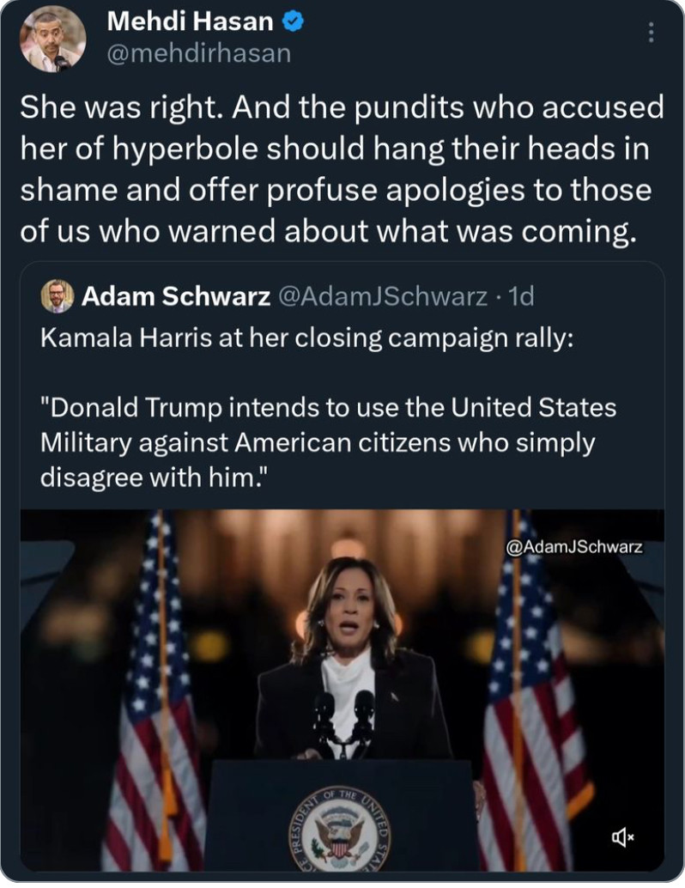Click the blue verified badge
The height and width of the screenshot is (888, 685).
(293, 22)
